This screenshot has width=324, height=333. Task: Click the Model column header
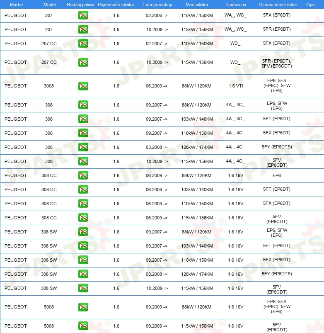click(x=49, y=5)
